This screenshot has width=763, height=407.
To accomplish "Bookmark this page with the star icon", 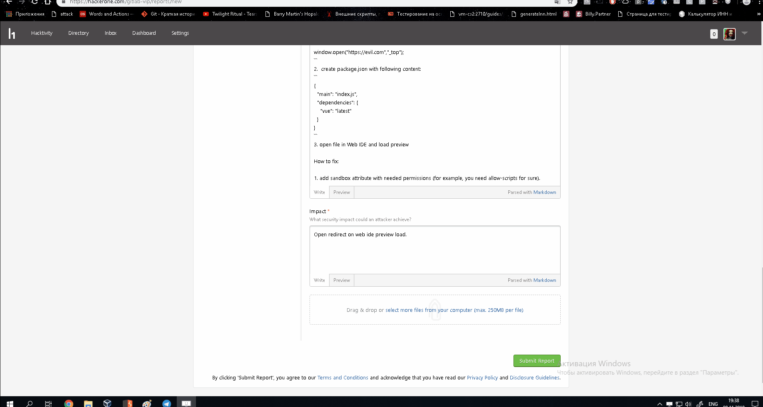I will 570,2.
